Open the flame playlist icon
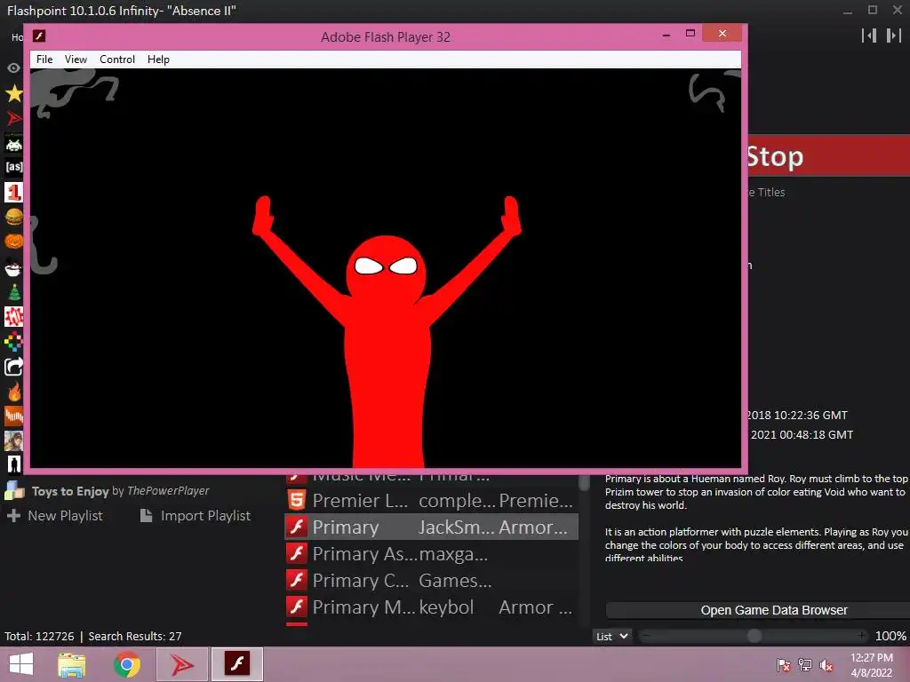Screen dimensions: 910x682 tap(14, 392)
